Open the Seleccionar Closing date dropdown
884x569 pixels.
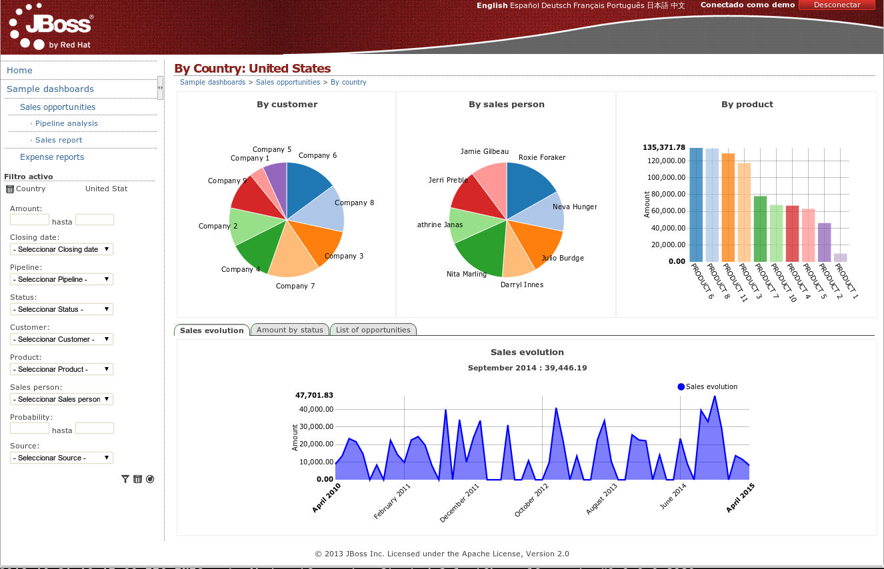(x=61, y=249)
